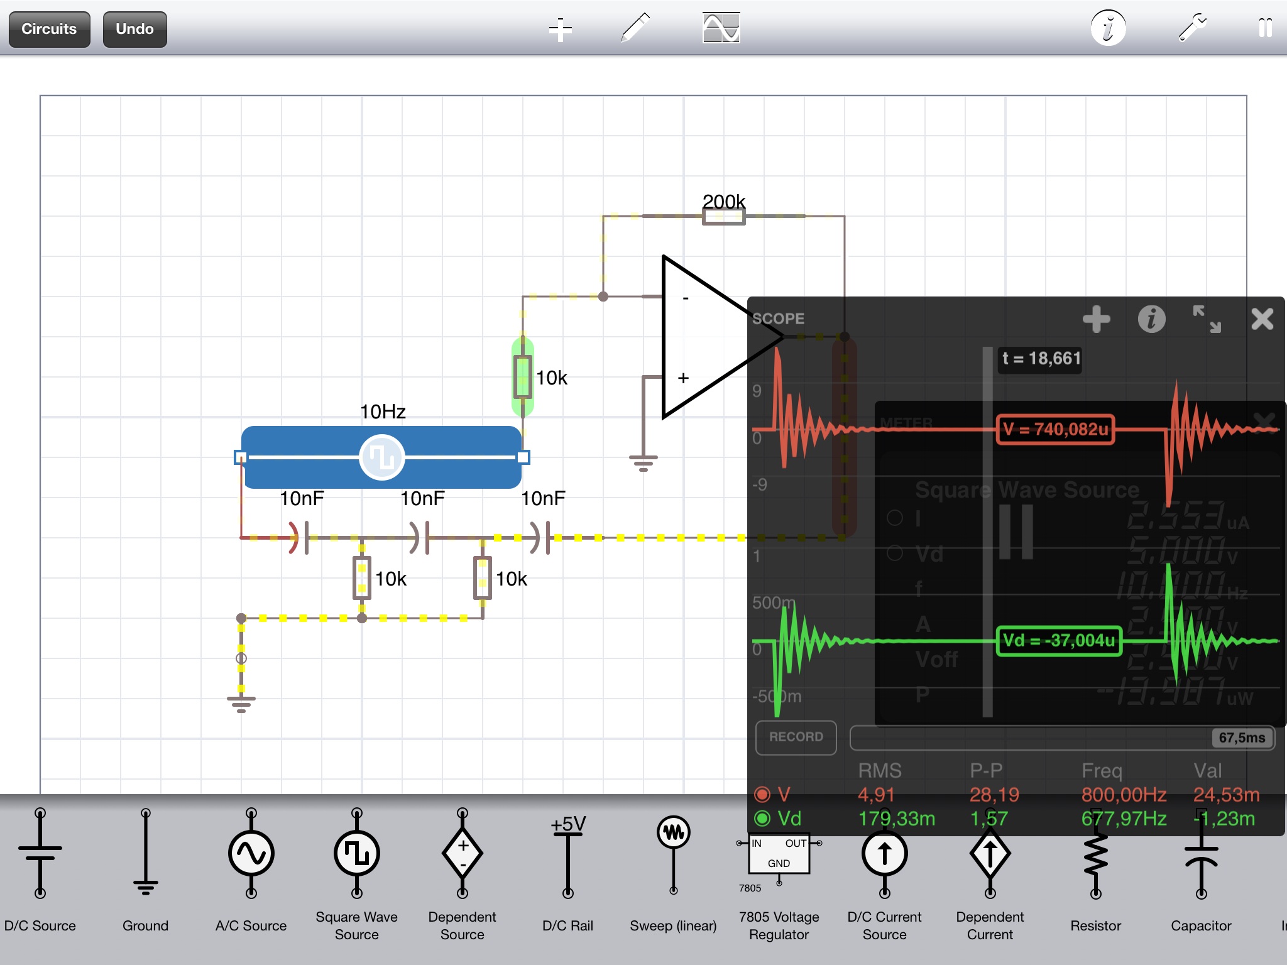Viewport: 1287px width, 965px height.
Task: Click the 28,19 peak-to-peak value
Action: [x=994, y=795]
